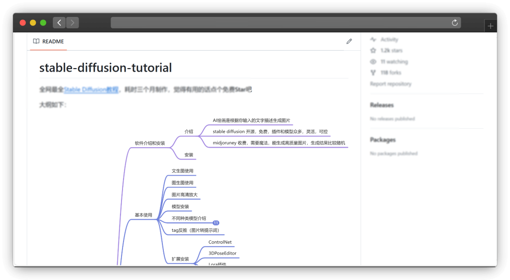Click the mind map node 图生图使用

182,183
